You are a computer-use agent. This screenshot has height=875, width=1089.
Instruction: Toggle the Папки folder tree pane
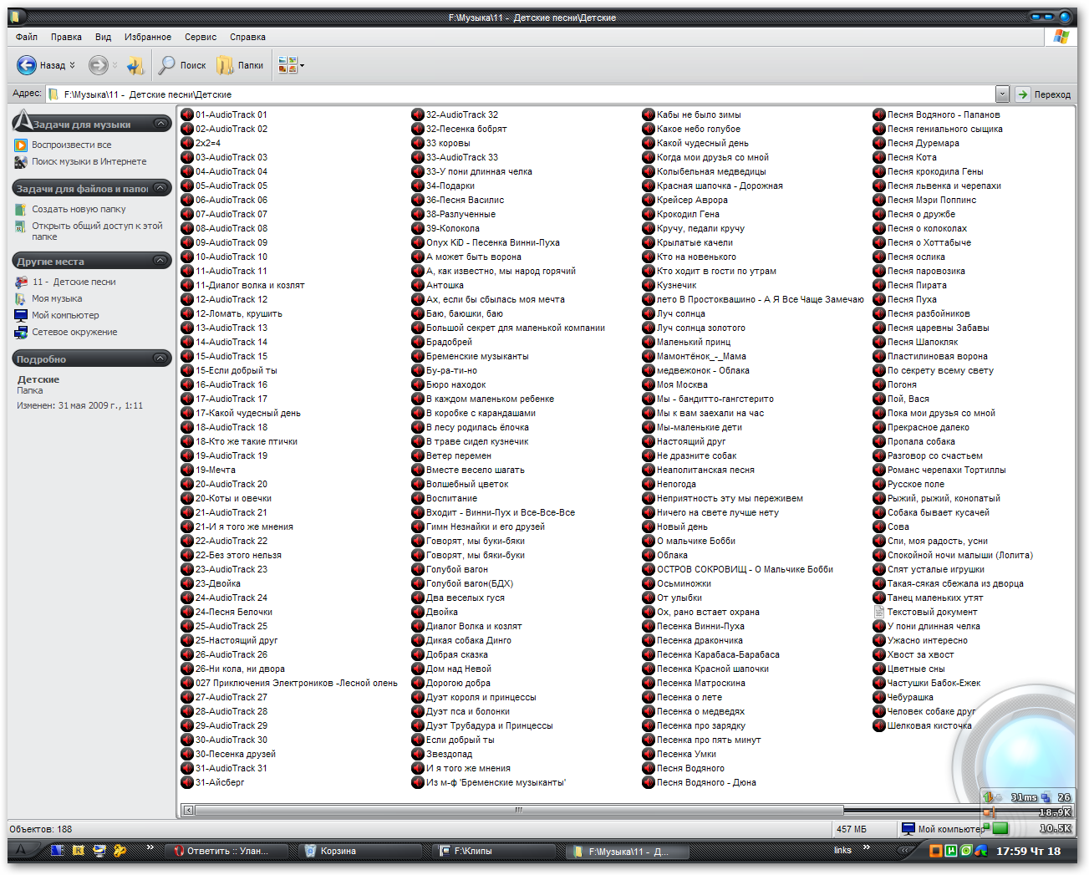pyautogui.click(x=240, y=64)
